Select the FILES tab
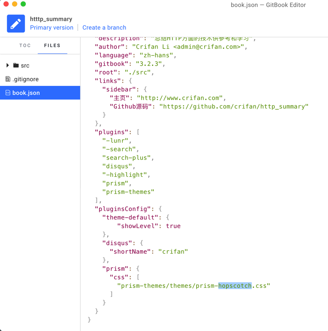The image size is (328, 331). coord(52,45)
